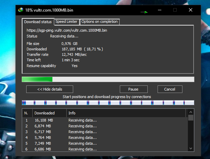Close the download dialog window
Image resolution: width=210 pixels, height=159 pixels.
pyautogui.click(x=191, y=10)
